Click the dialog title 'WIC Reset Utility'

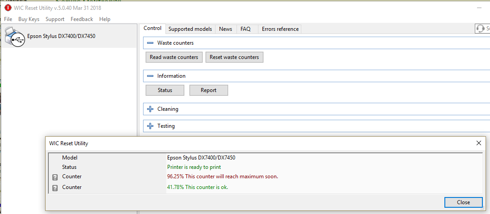pos(69,143)
